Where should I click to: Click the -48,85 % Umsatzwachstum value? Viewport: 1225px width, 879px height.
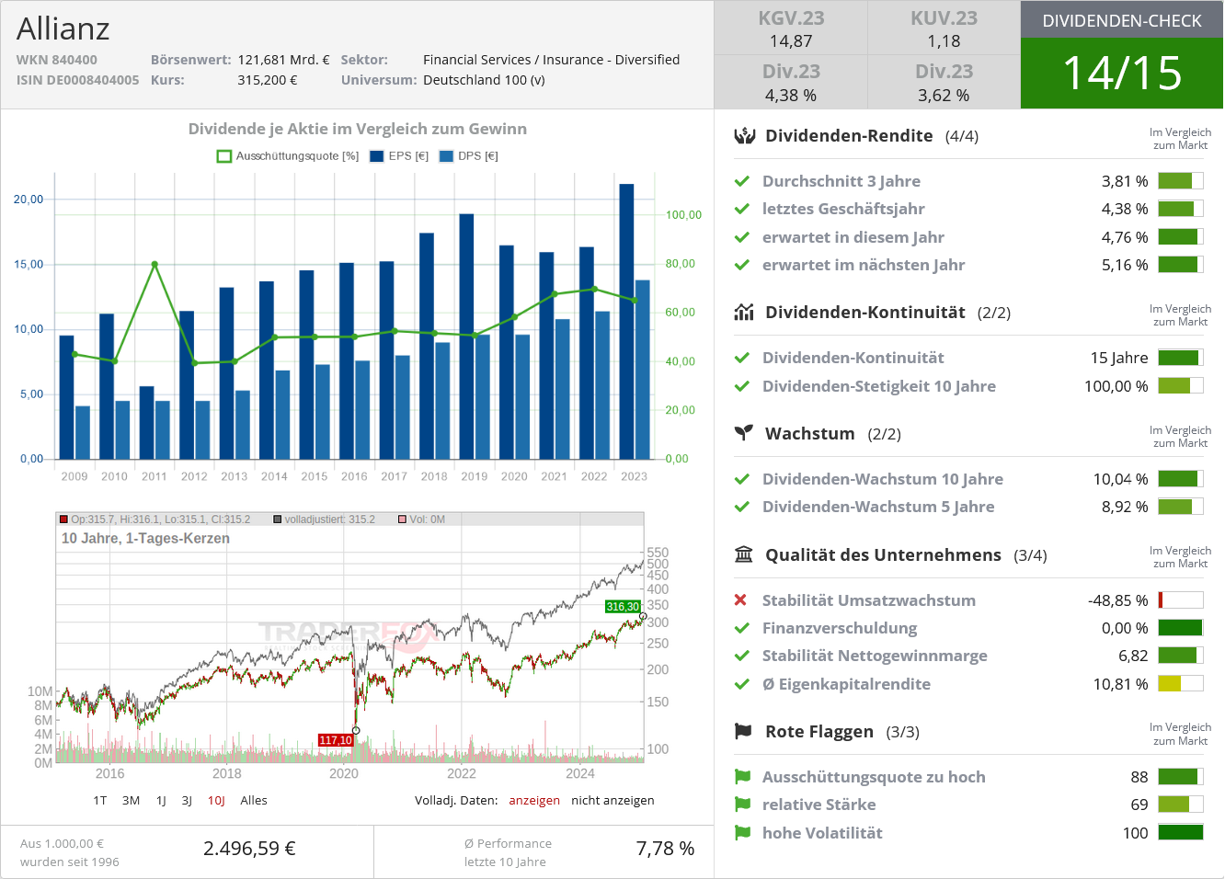[x=1118, y=600]
